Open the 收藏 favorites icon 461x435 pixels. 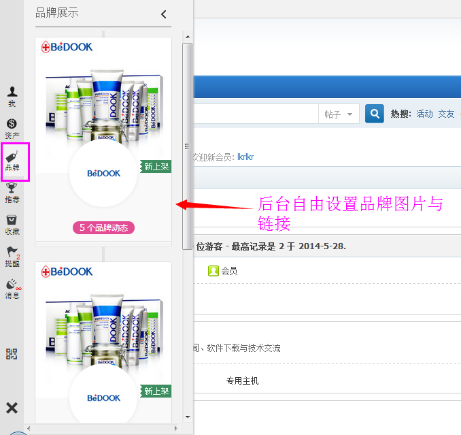12,225
